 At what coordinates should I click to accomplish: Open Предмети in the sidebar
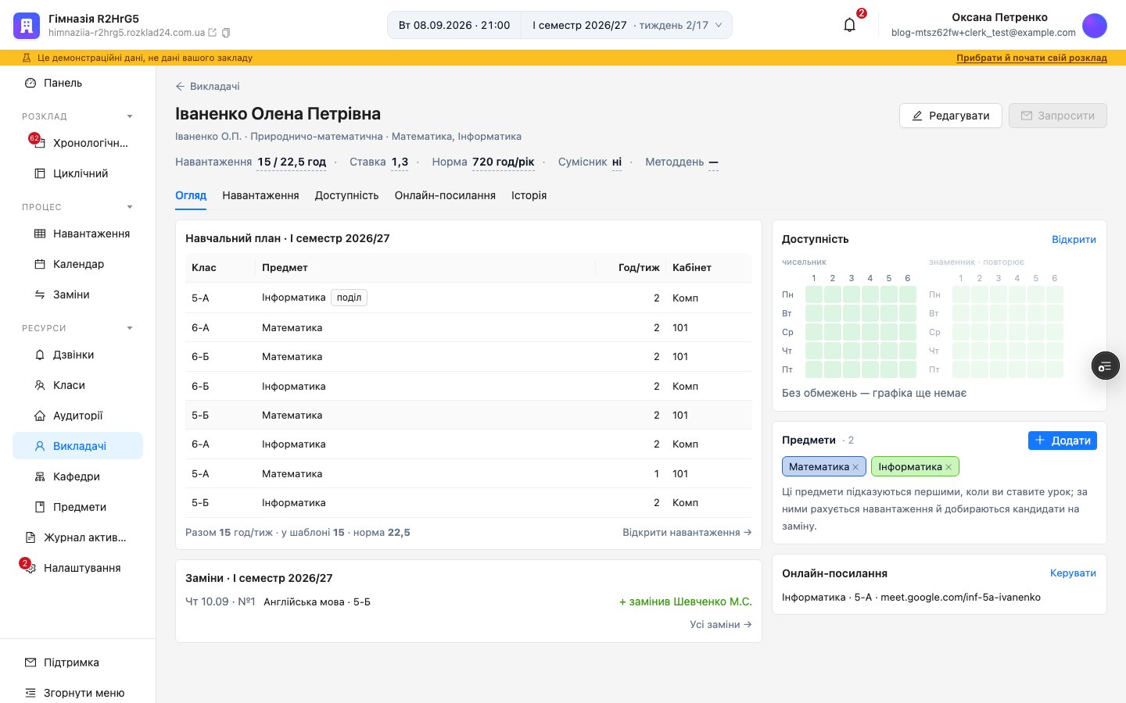(78, 507)
